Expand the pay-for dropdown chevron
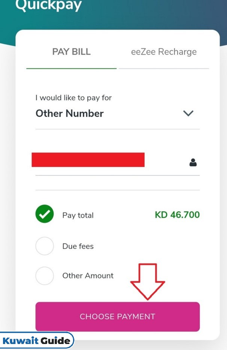Image resolution: width=227 pixels, height=350 pixels. pos(188,113)
